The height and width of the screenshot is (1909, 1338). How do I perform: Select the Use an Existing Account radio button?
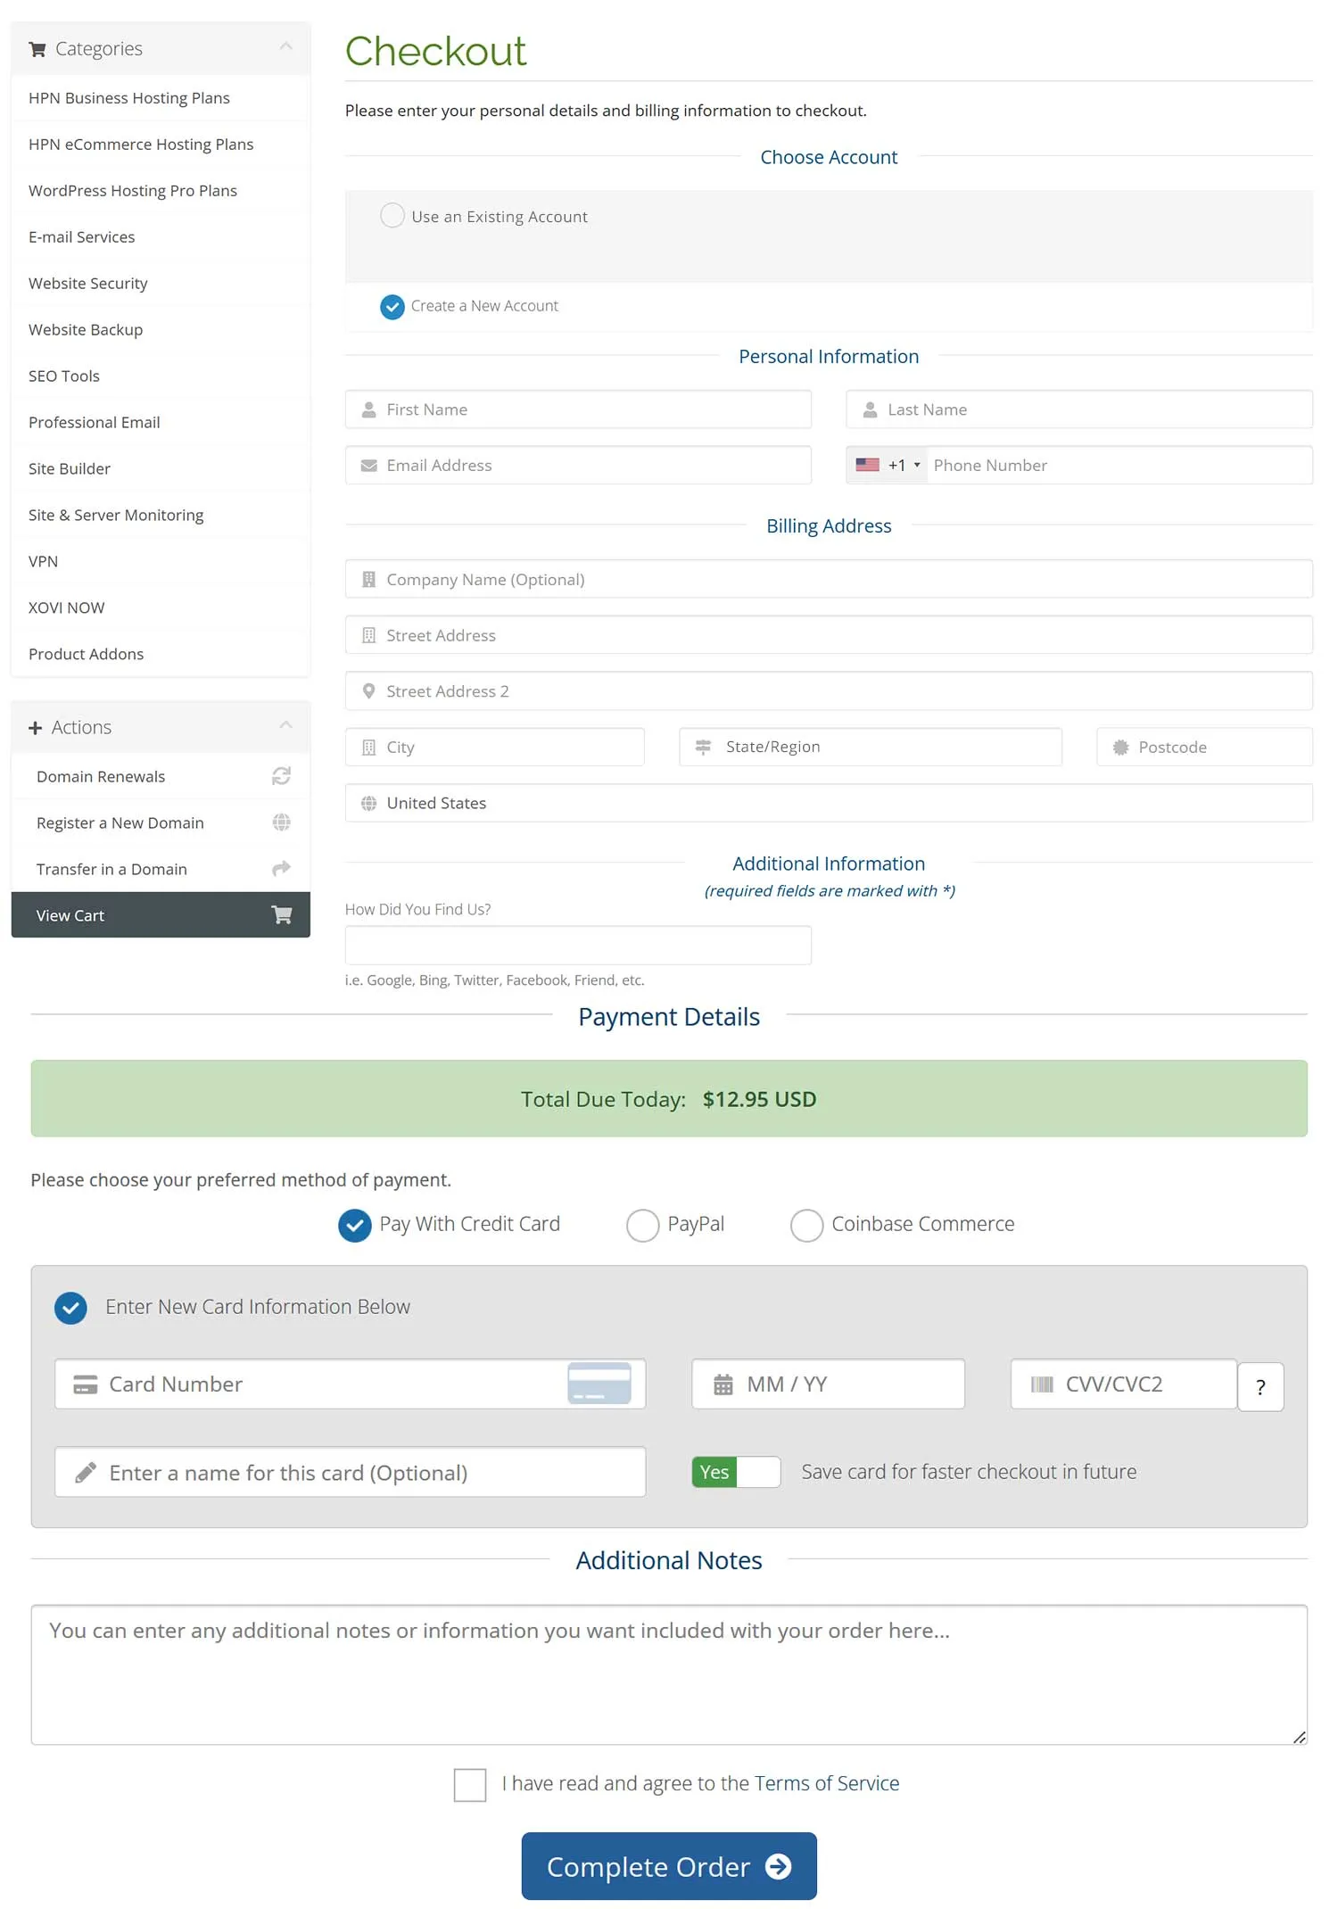pos(392,216)
